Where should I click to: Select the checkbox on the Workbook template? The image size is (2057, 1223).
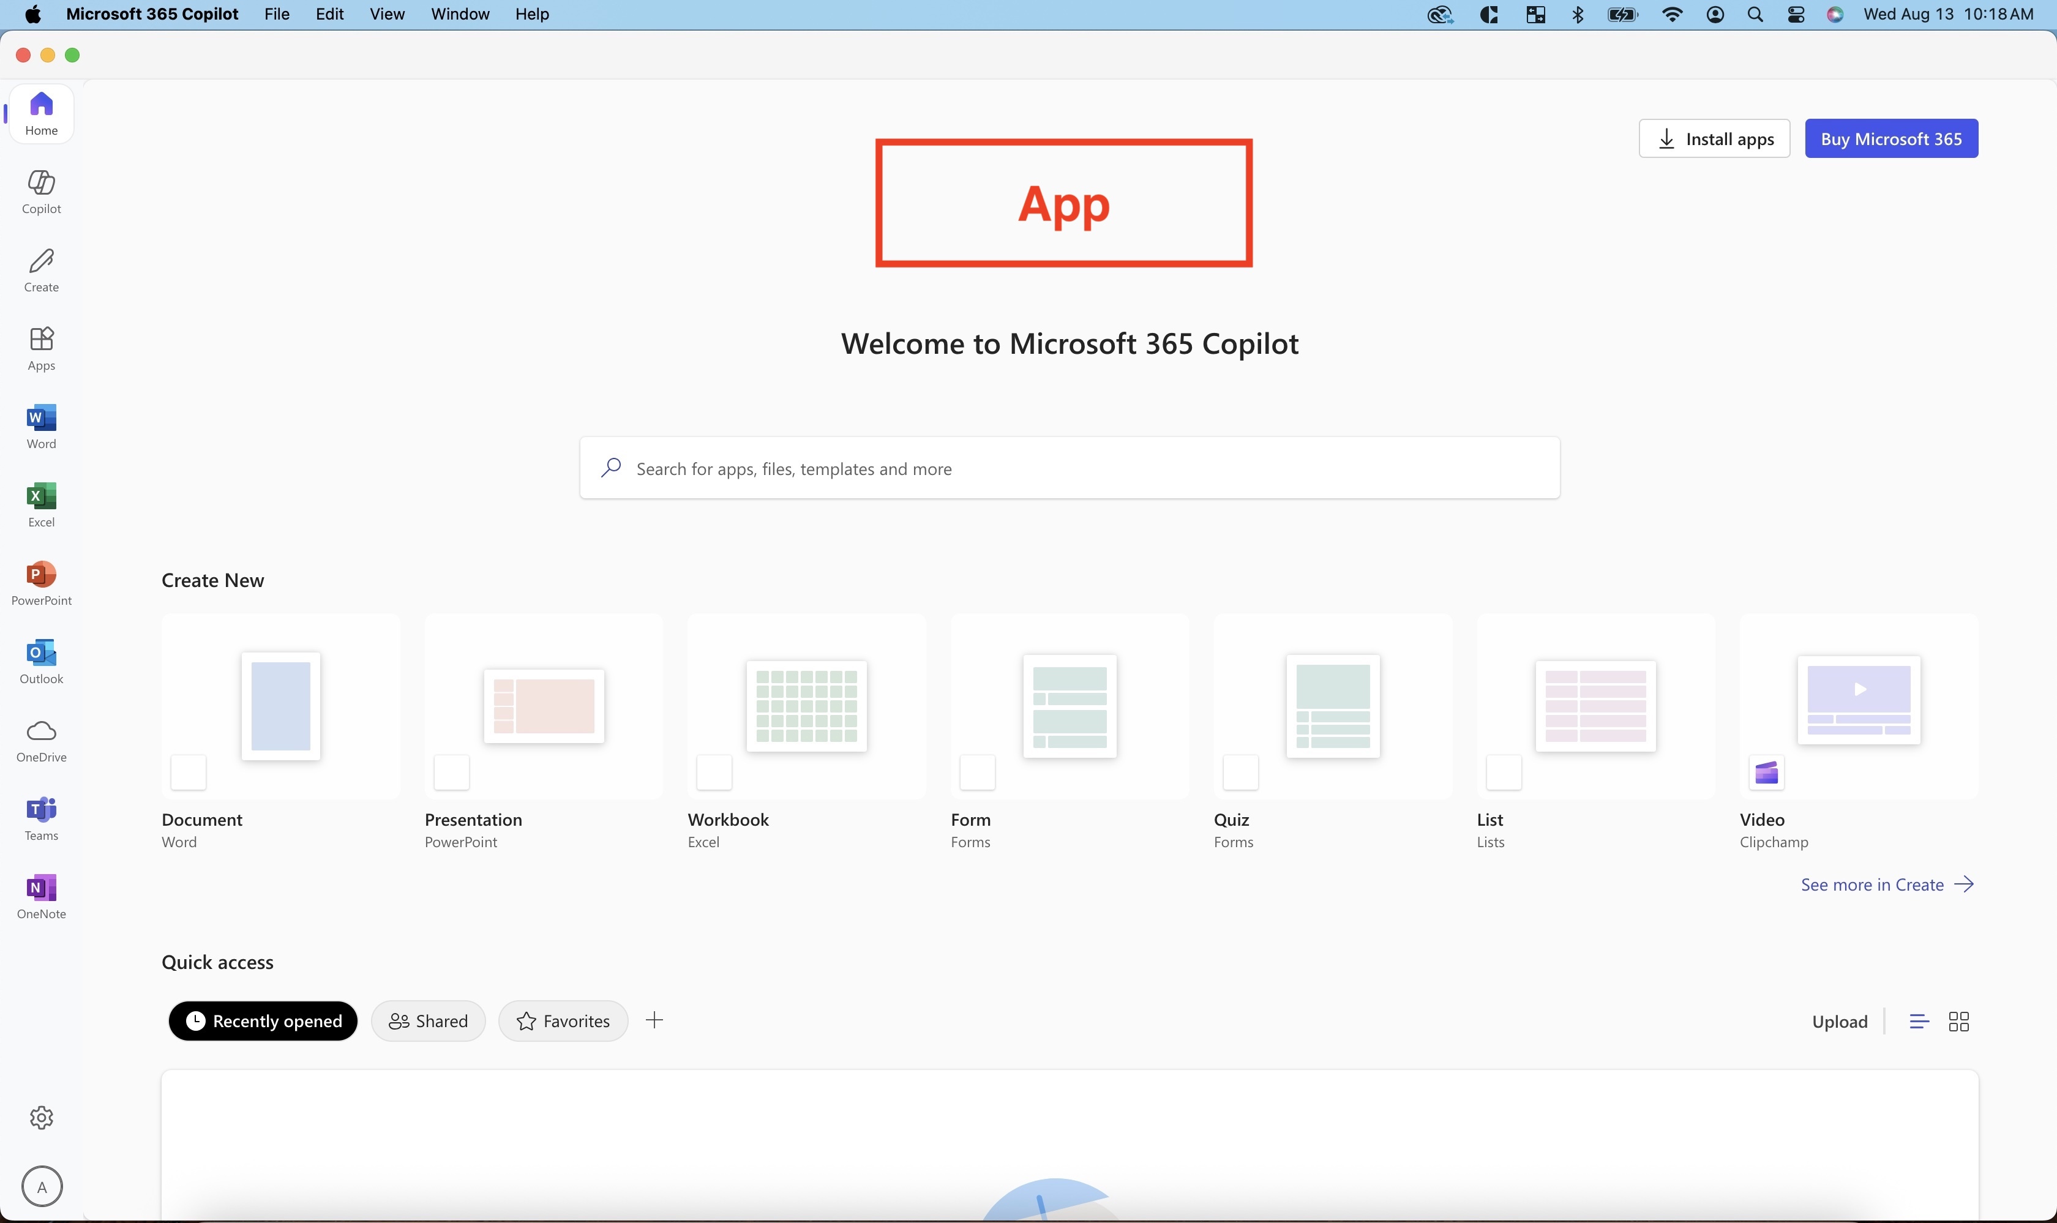point(714,772)
